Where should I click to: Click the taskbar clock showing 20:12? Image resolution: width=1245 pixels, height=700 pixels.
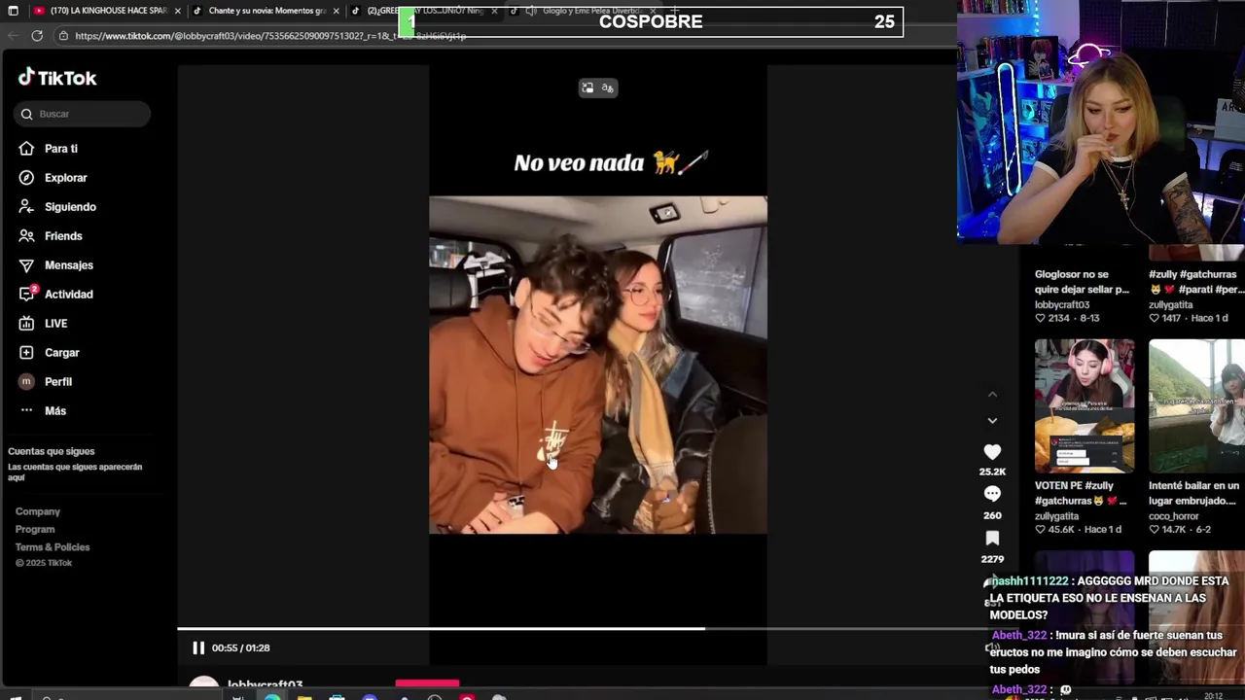1214,696
